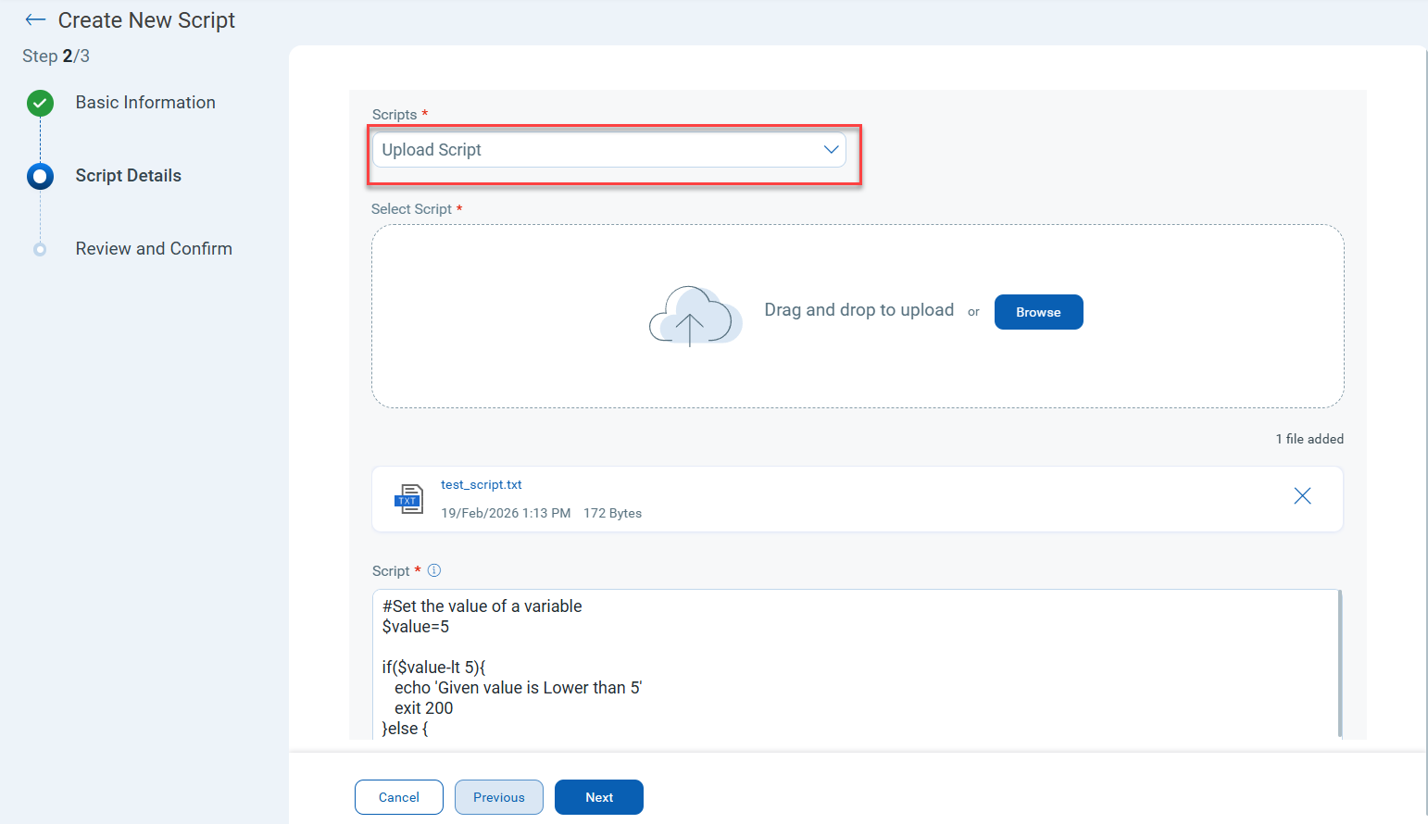Click the TXT file icon for test_script.txt
This screenshot has width=1428, height=824.
408,499
